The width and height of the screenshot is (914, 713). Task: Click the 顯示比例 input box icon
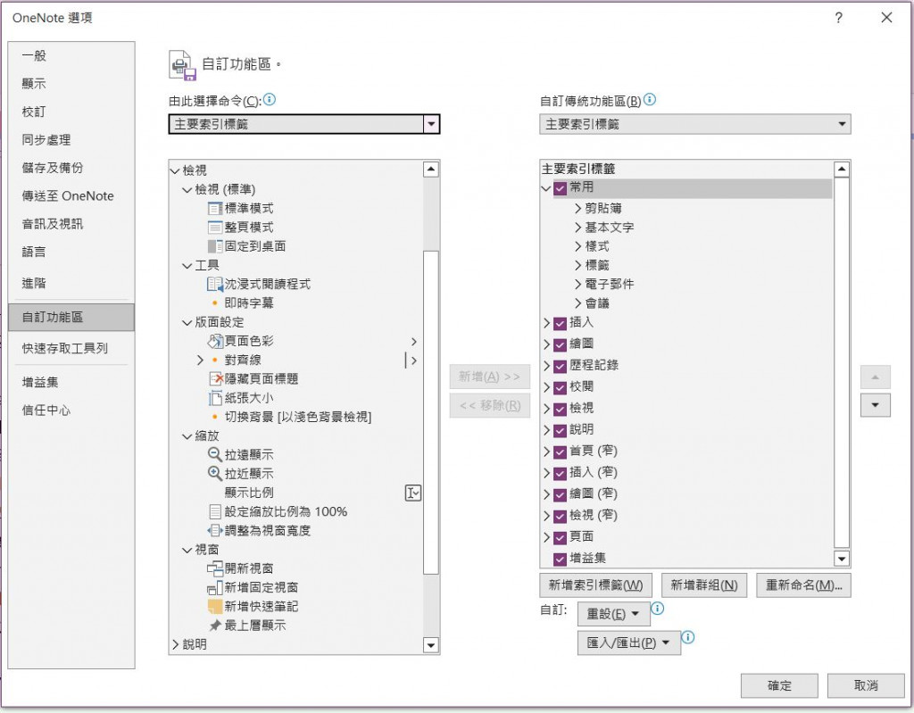point(412,493)
